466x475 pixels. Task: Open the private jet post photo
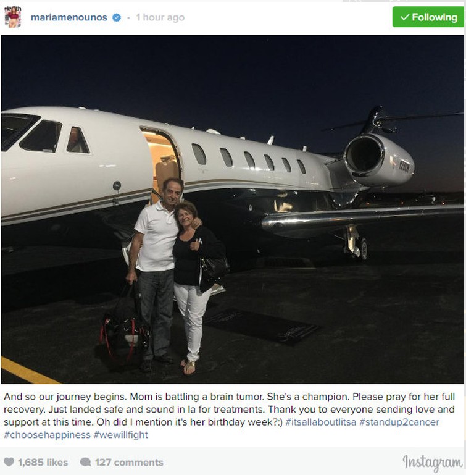[232, 209]
